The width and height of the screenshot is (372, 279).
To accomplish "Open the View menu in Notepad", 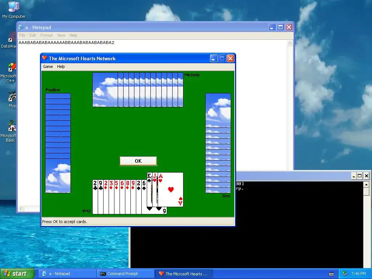I will tap(61, 35).
